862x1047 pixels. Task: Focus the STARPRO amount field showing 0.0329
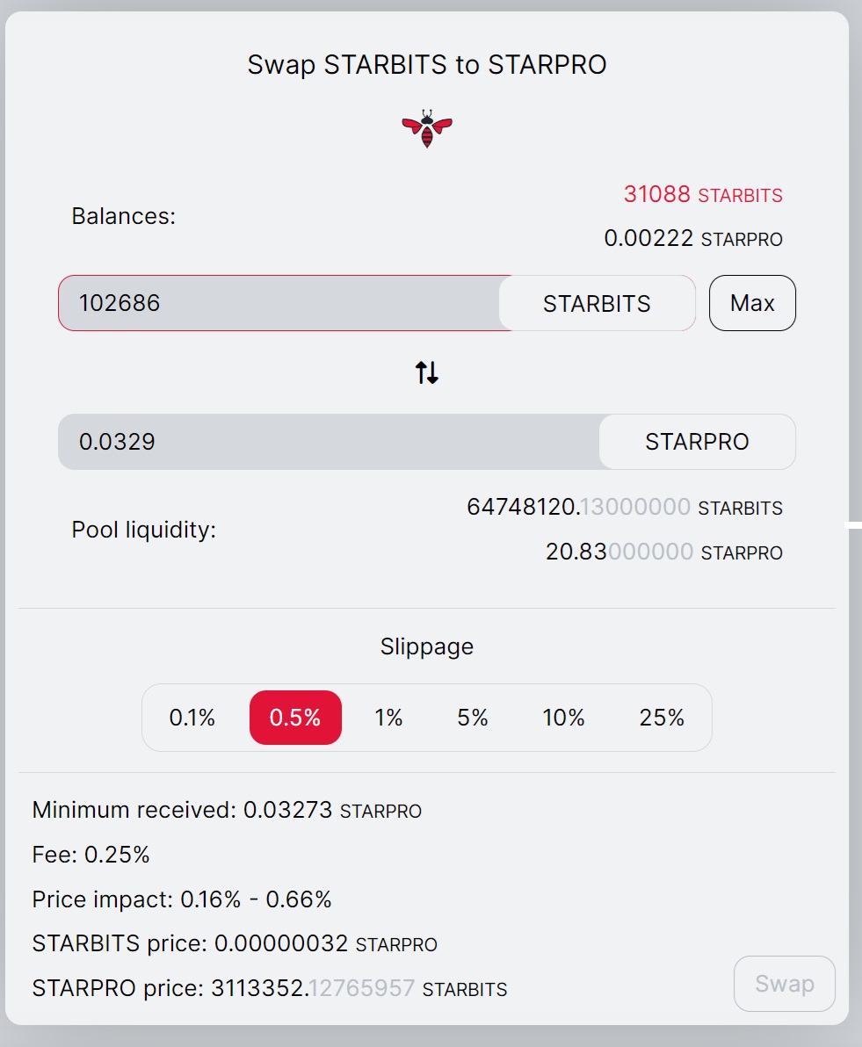coord(330,442)
